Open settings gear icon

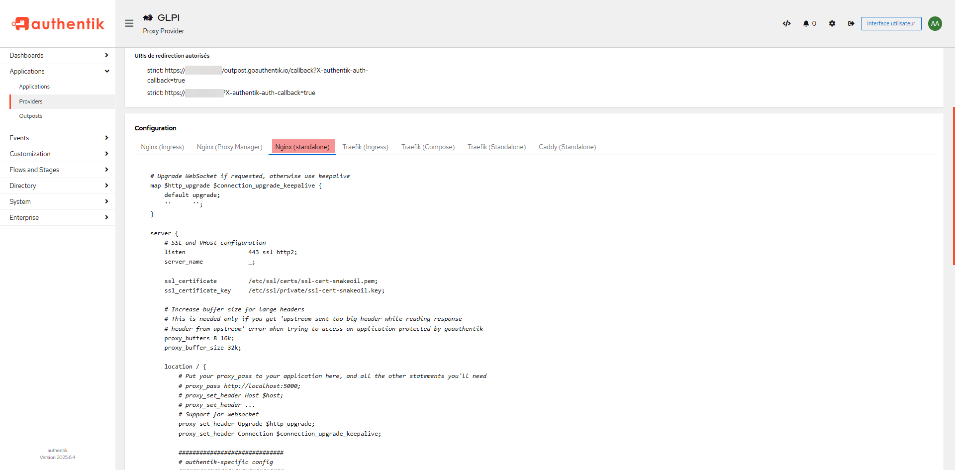pos(832,23)
